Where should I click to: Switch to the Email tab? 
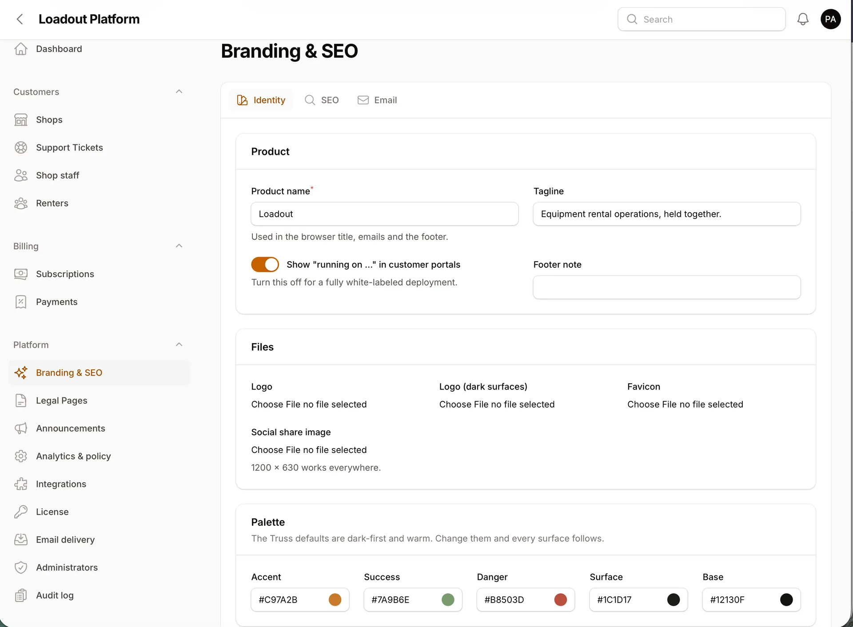[377, 100]
